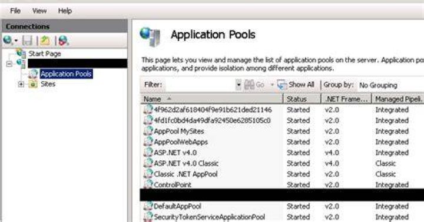Select the AppPool MySites row
The width and height of the screenshot is (424, 222).
[282, 131]
